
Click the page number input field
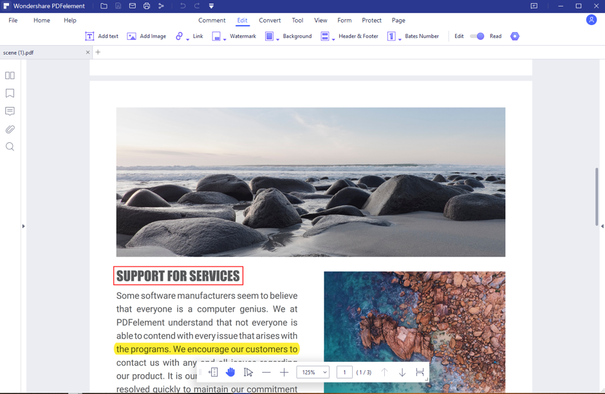(x=344, y=372)
